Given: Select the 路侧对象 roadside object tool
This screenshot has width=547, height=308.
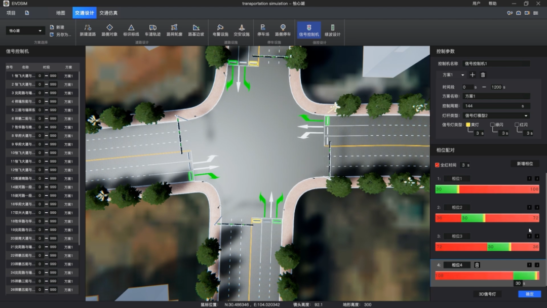Looking at the screenshot, I should coord(109,30).
